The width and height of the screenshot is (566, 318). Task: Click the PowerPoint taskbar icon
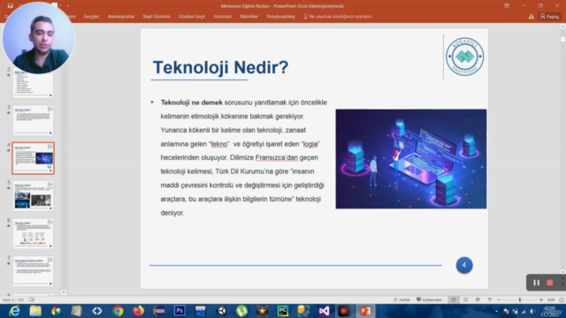click(x=365, y=311)
